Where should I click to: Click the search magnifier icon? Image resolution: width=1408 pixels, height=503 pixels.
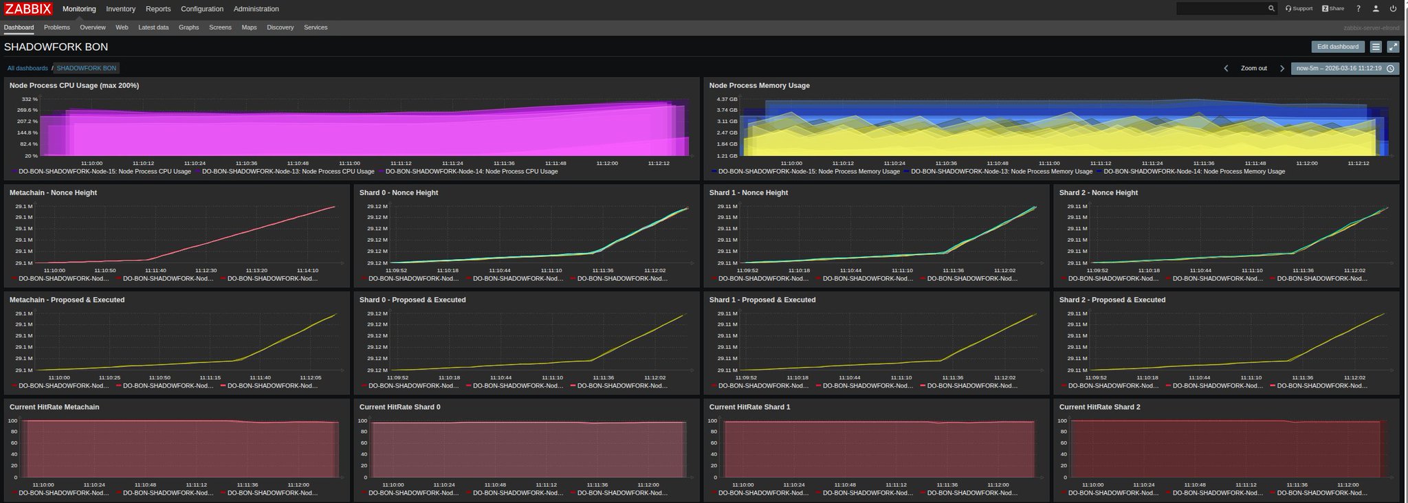(1271, 9)
